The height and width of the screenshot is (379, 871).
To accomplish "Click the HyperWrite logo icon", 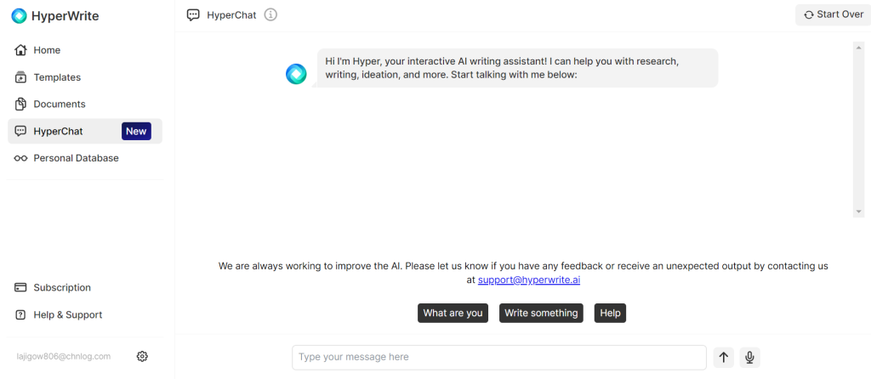I will click(x=19, y=16).
